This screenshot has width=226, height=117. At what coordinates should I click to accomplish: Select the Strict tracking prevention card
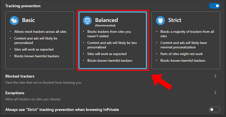pyautogui.click(x=186, y=40)
